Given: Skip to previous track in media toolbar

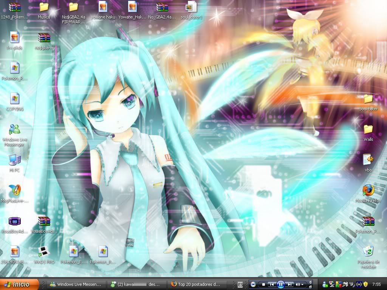Looking at the screenshot, I should point(272,284).
